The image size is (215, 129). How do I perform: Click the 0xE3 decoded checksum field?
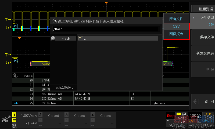[x=167, y=64]
